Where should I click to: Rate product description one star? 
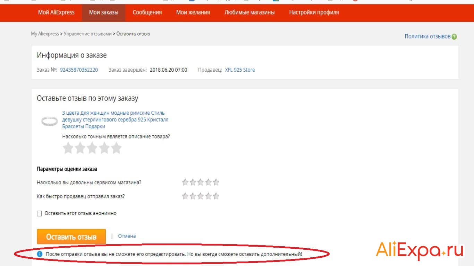pyautogui.click(x=68, y=148)
